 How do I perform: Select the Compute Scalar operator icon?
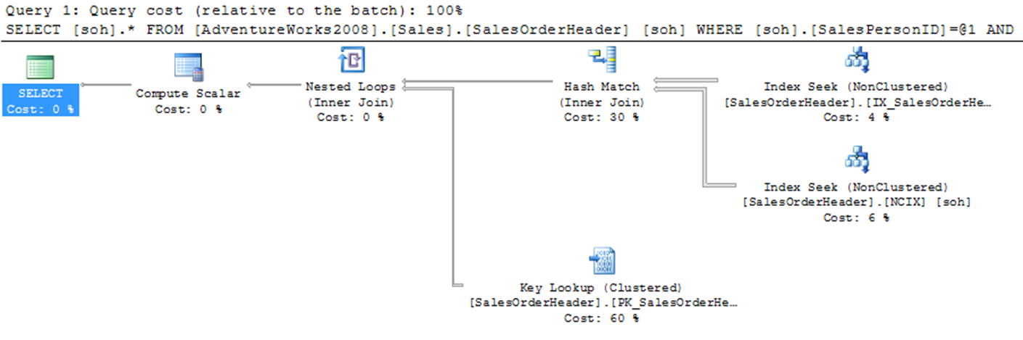click(188, 67)
